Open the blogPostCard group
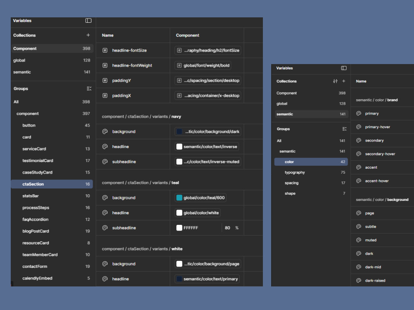414x310 pixels. pos(52,231)
